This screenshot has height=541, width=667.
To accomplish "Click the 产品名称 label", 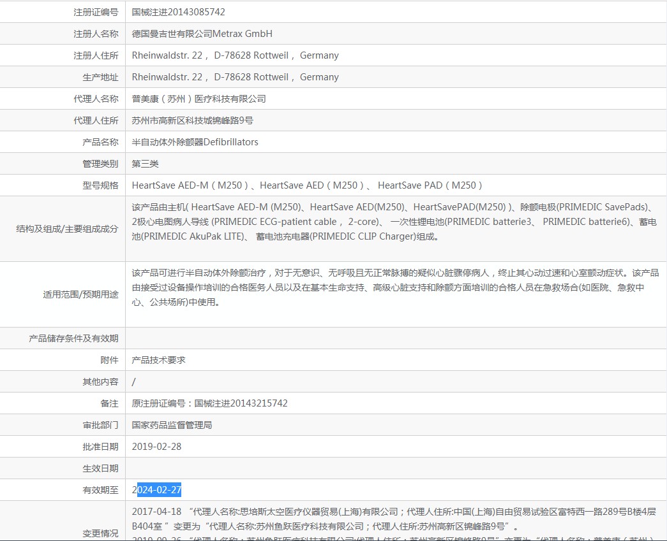I will pos(100,142).
